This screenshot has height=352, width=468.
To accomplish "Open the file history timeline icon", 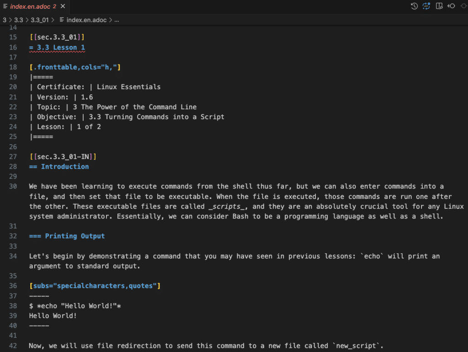I will 414,6.
